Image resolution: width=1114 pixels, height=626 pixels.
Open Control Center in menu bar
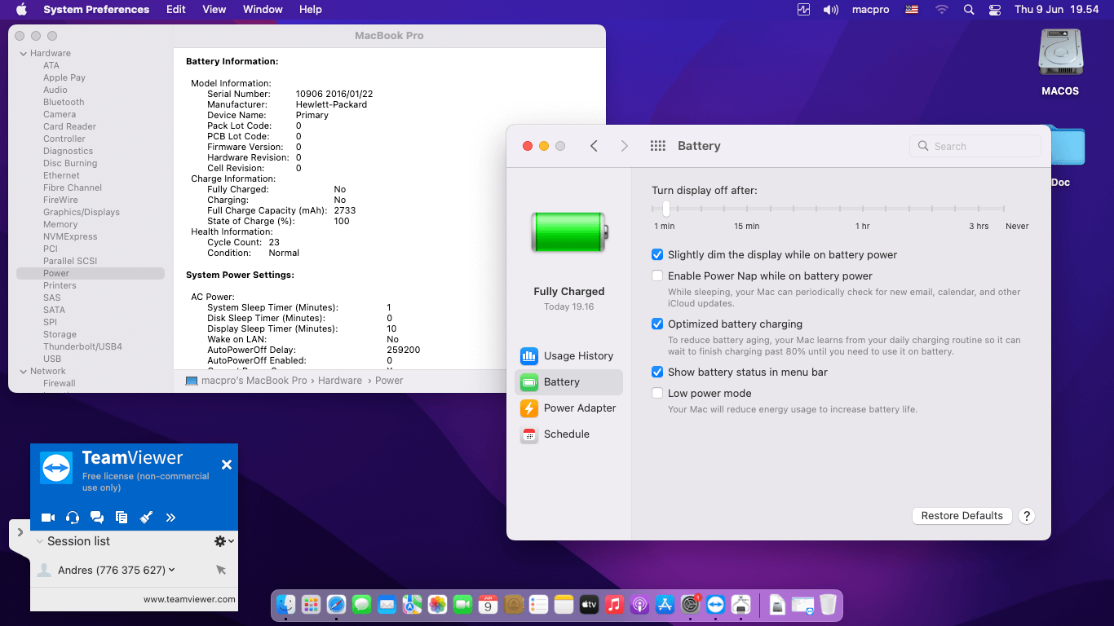click(x=994, y=10)
